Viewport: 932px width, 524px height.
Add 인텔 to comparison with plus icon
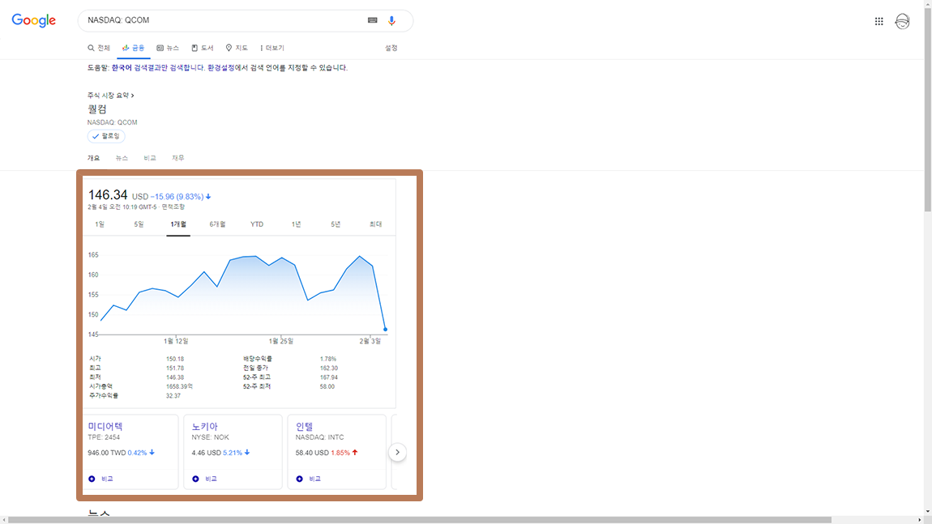300,479
